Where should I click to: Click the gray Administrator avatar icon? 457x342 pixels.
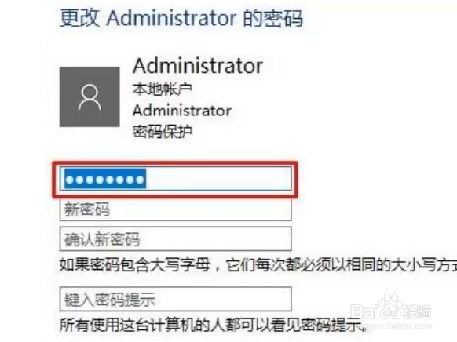tap(90, 97)
